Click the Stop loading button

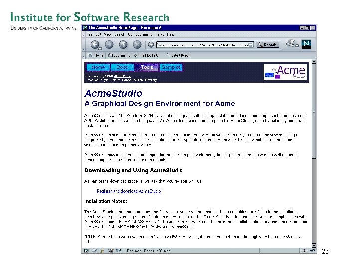click(137, 45)
